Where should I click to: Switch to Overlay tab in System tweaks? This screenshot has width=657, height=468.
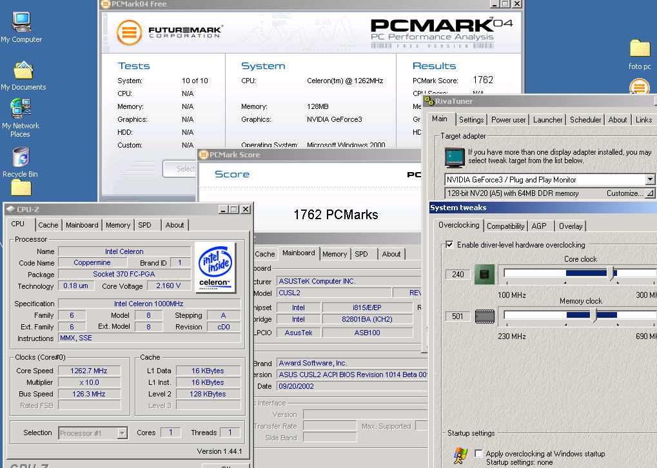click(570, 226)
